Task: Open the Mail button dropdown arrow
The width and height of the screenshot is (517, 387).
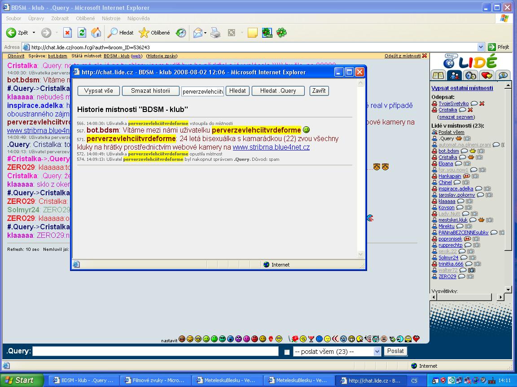Action: click(205, 33)
